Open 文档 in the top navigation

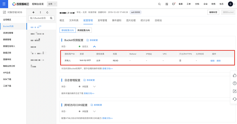(197, 4)
